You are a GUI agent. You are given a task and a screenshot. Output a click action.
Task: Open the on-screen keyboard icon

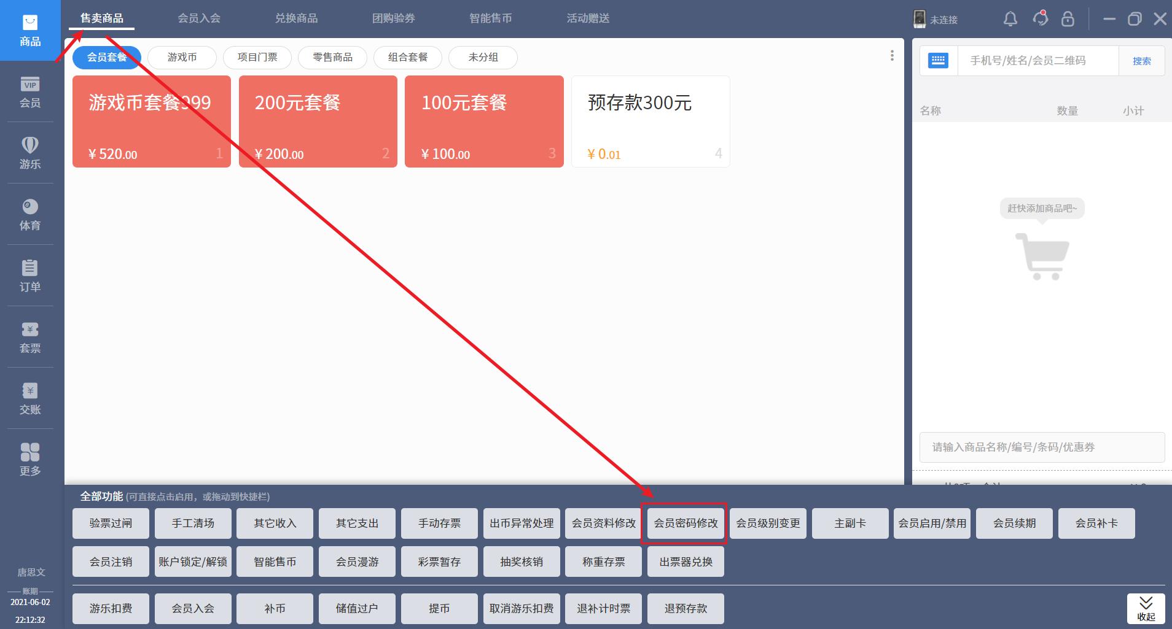(938, 60)
